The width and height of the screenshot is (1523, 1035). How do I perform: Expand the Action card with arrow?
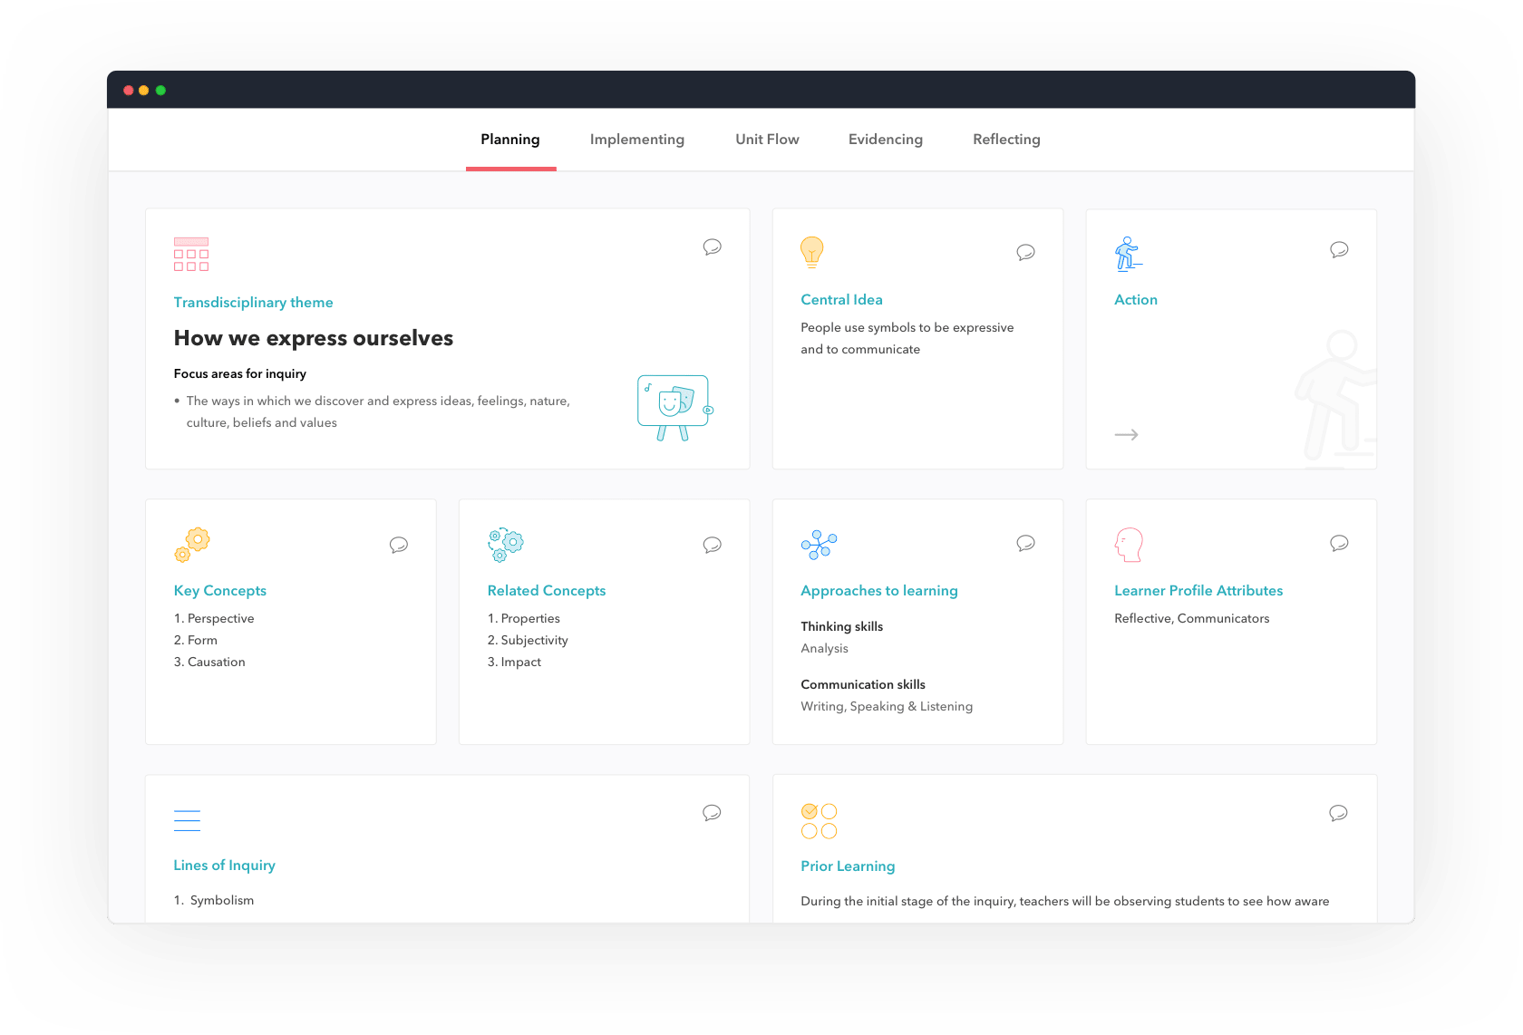click(1126, 435)
